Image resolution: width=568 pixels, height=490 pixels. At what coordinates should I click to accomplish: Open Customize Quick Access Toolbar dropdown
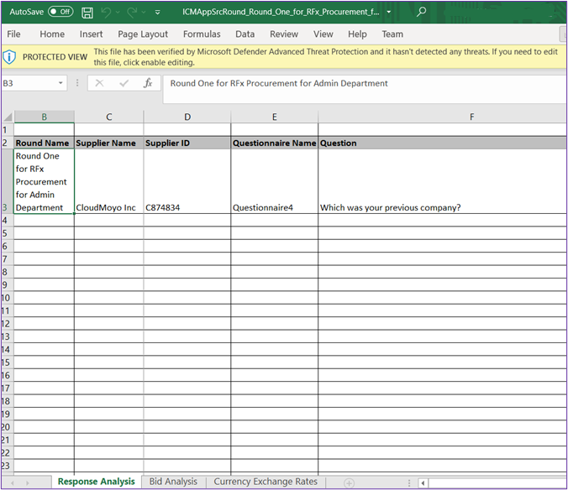[158, 13]
